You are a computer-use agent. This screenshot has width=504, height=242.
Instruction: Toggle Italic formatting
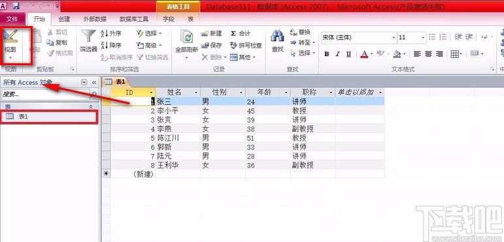coord(337,54)
